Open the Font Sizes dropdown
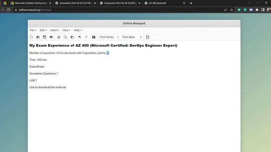271x152 pixels. [132, 37]
